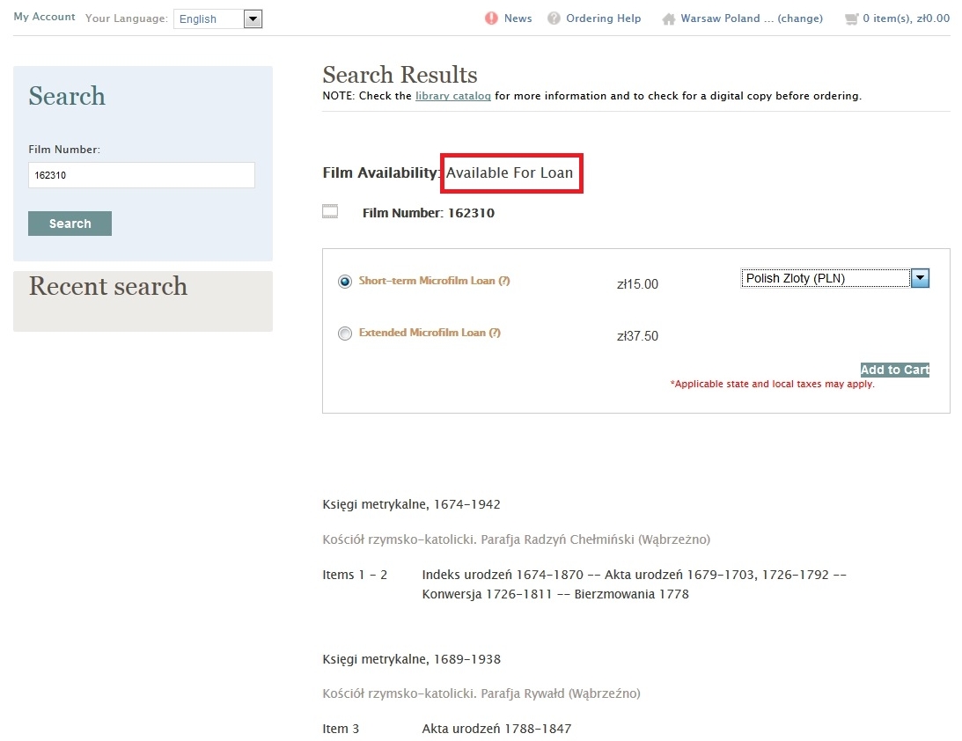Click the Ordering Help question mark icon
Image resolution: width=962 pixels, height=741 pixels.
pyautogui.click(x=554, y=18)
